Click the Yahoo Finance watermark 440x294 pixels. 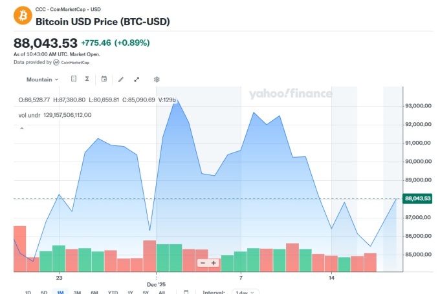click(x=291, y=94)
